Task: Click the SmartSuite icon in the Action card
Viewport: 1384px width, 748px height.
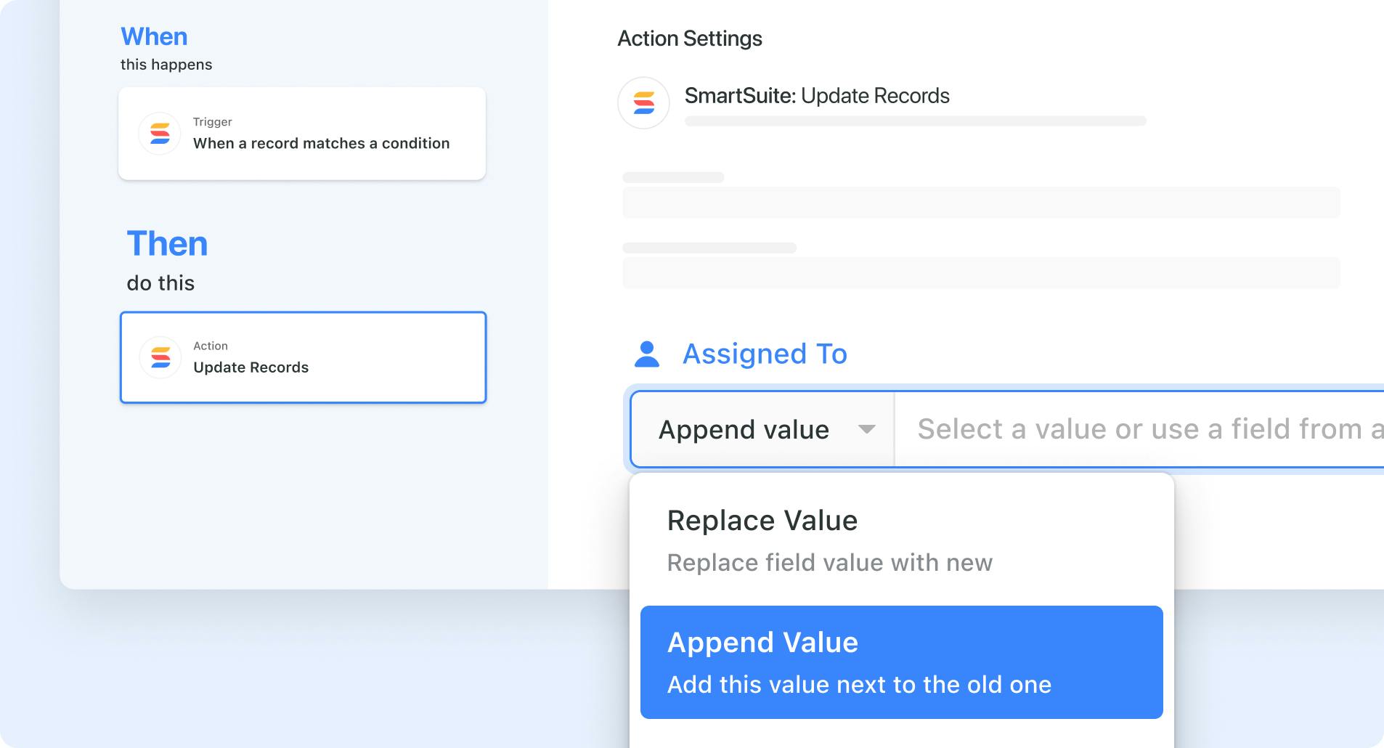Action: [x=160, y=357]
